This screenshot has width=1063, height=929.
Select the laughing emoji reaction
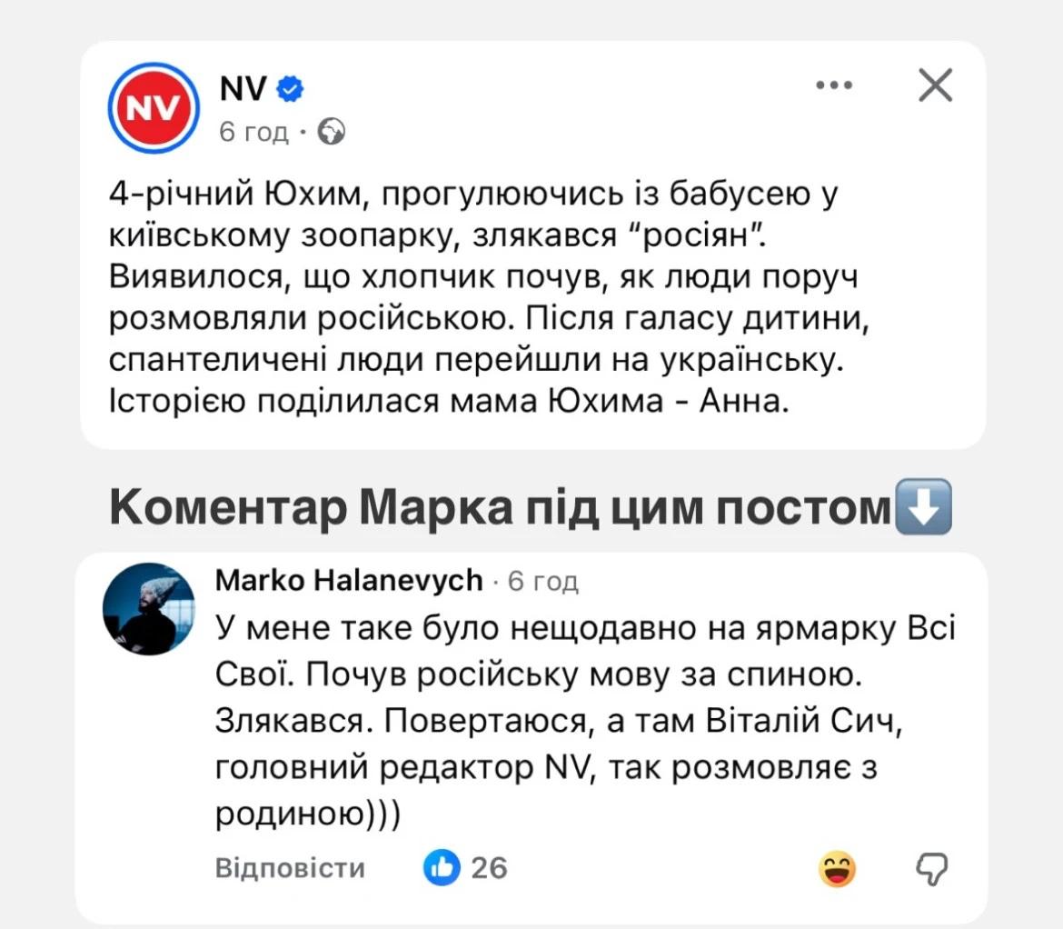(837, 869)
